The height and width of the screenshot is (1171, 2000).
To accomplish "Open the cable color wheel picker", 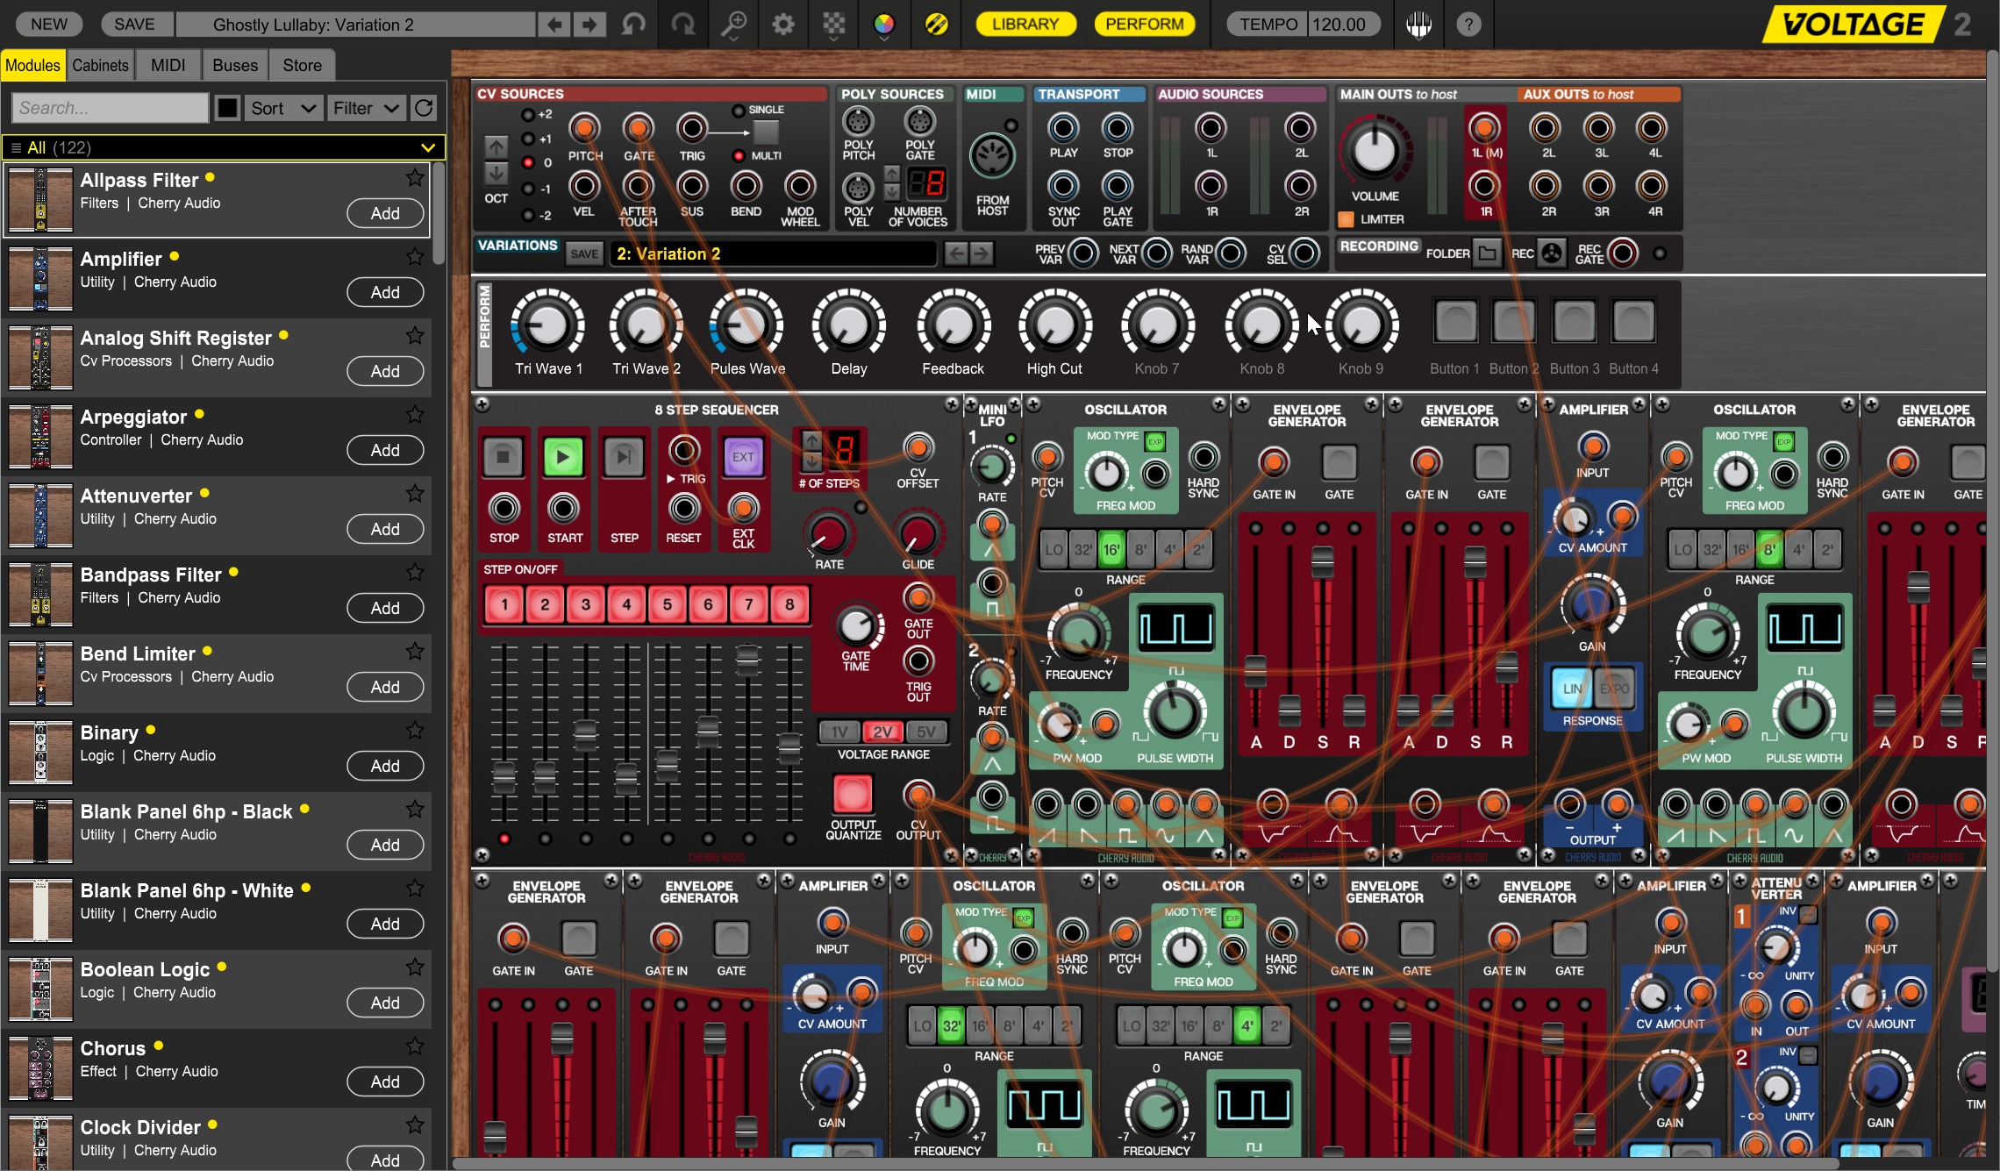I will [x=884, y=25].
